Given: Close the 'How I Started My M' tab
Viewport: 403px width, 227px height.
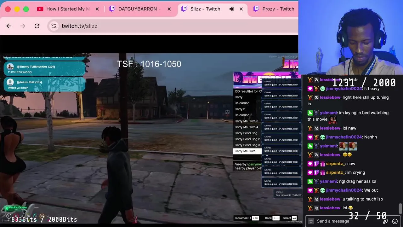Looking at the screenshot, I should point(97,9).
